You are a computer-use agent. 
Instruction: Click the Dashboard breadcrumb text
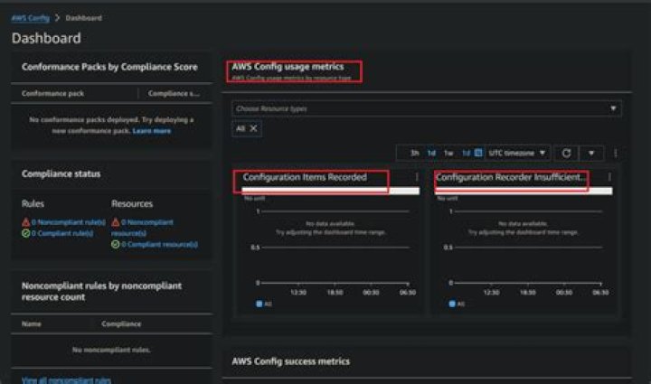(83, 18)
